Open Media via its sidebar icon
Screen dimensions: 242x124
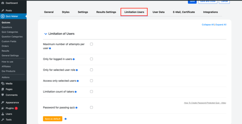[3, 84]
